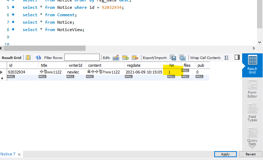Click line 7 execution marker dot
The image size is (263, 160).
point(13,22)
